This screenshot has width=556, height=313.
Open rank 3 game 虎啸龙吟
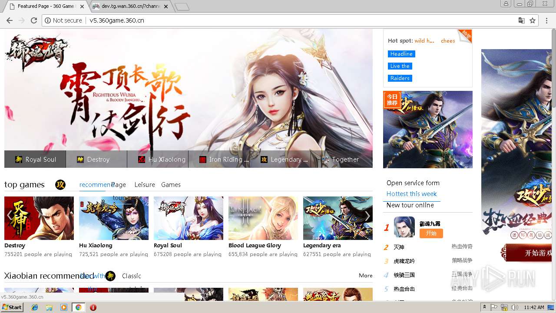tap(404, 261)
